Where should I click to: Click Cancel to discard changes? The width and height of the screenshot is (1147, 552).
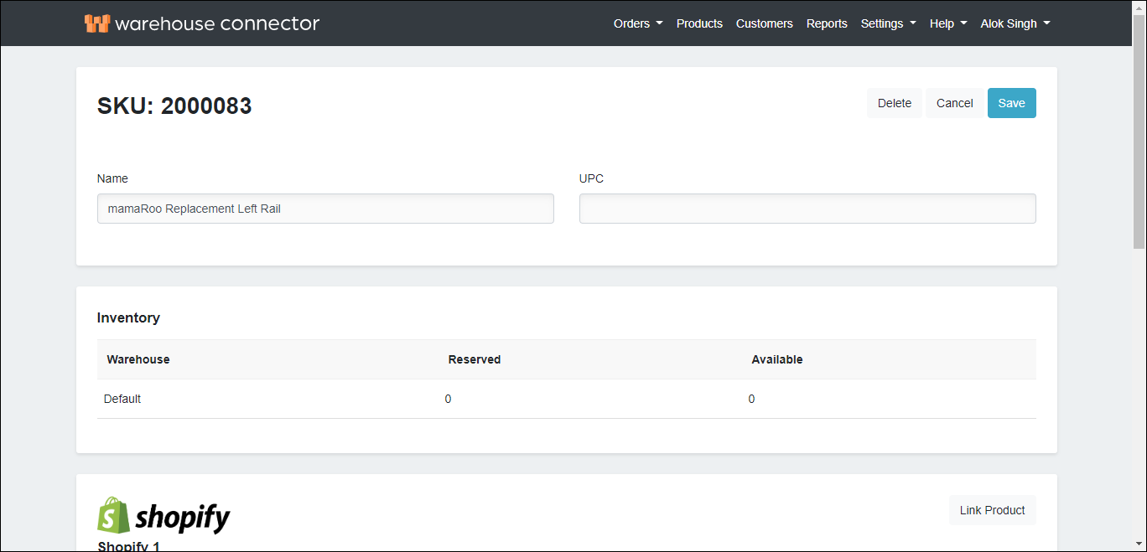tap(954, 103)
